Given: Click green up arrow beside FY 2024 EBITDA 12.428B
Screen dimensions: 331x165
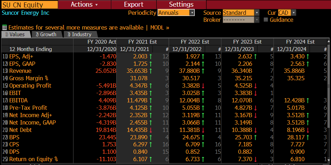Looking at the screenshot, I should (307, 100).
